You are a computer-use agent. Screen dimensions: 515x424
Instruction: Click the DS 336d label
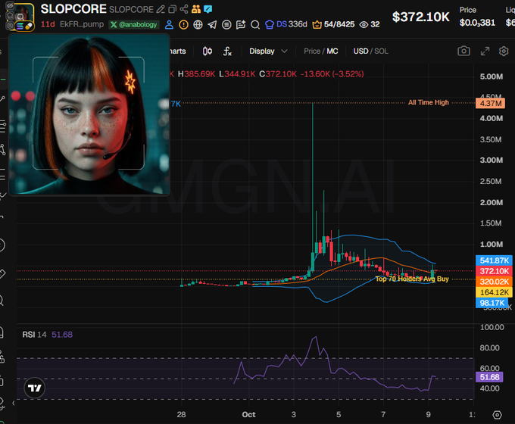coord(292,24)
